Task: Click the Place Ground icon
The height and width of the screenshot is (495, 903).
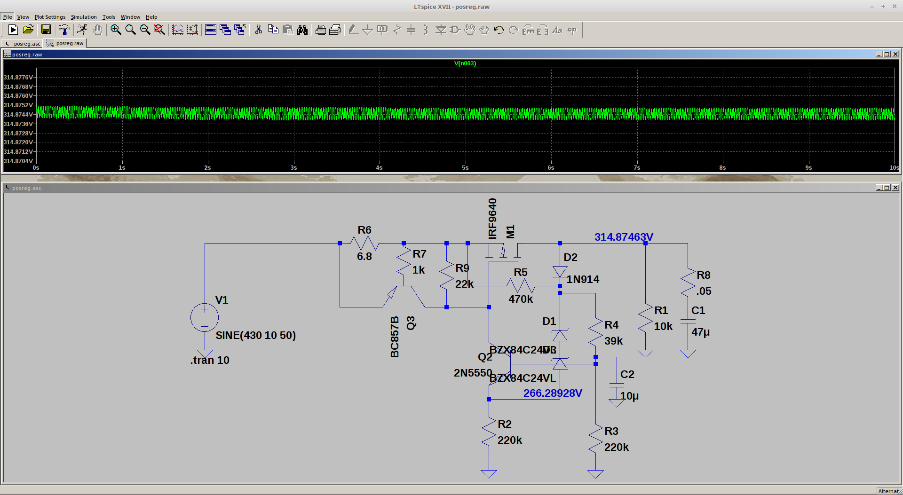Action: (x=368, y=30)
